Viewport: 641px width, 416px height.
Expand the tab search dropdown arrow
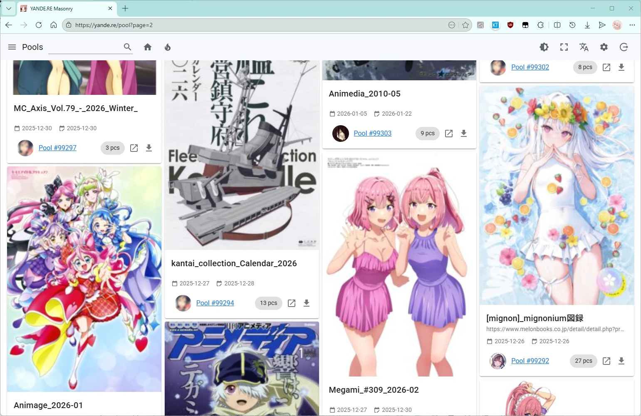pyautogui.click(x=8, y=8)
